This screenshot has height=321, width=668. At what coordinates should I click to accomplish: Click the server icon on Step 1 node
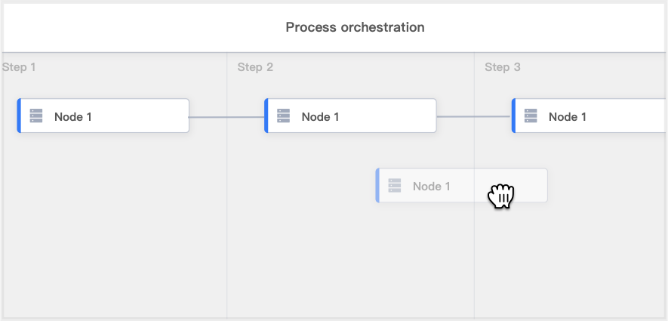tap(36, 116)
